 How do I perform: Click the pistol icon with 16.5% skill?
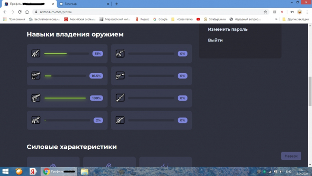tap(36, 76)
